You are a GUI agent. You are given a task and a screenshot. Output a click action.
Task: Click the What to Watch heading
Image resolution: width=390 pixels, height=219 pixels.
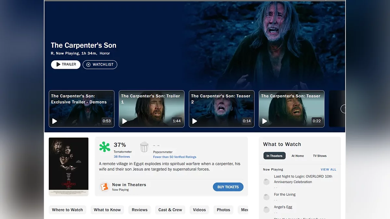tap(282, 144)
